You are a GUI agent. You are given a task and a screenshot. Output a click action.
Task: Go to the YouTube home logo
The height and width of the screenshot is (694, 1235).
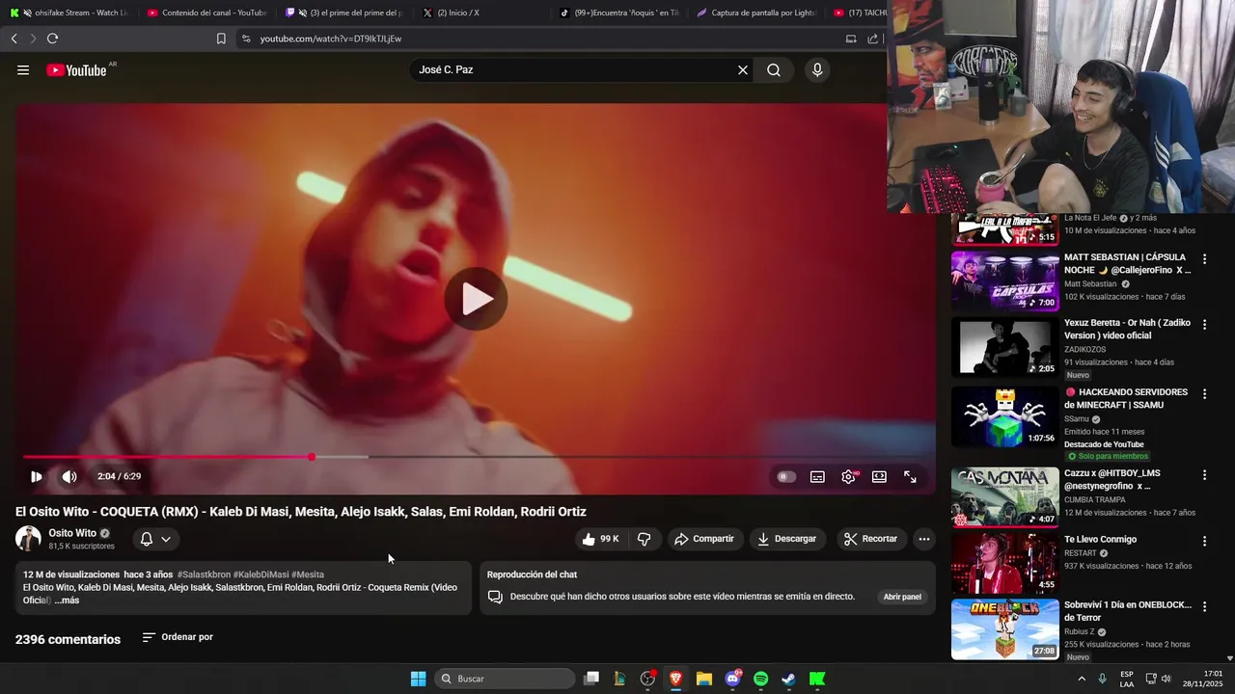[x=76, y=69]
